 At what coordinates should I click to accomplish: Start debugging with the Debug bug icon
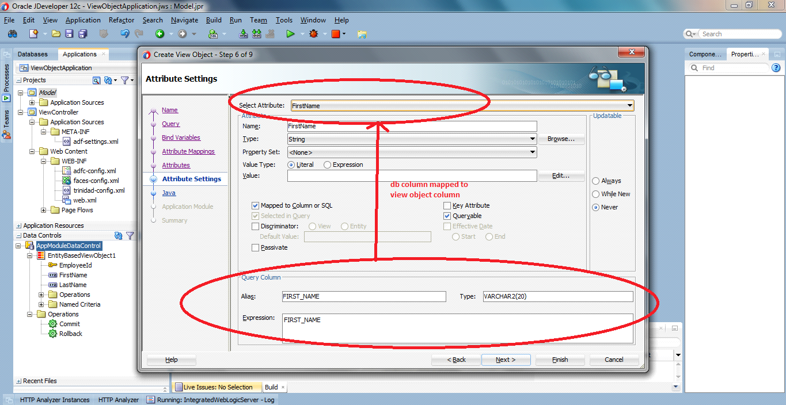[x=314, y=33]
